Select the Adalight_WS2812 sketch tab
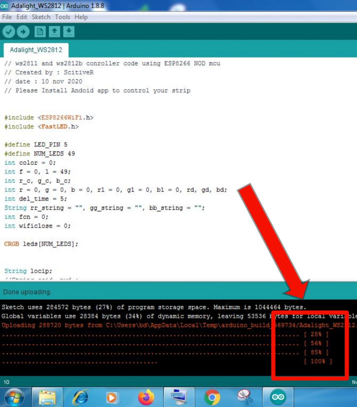357x407 pixels. (36, 50)
